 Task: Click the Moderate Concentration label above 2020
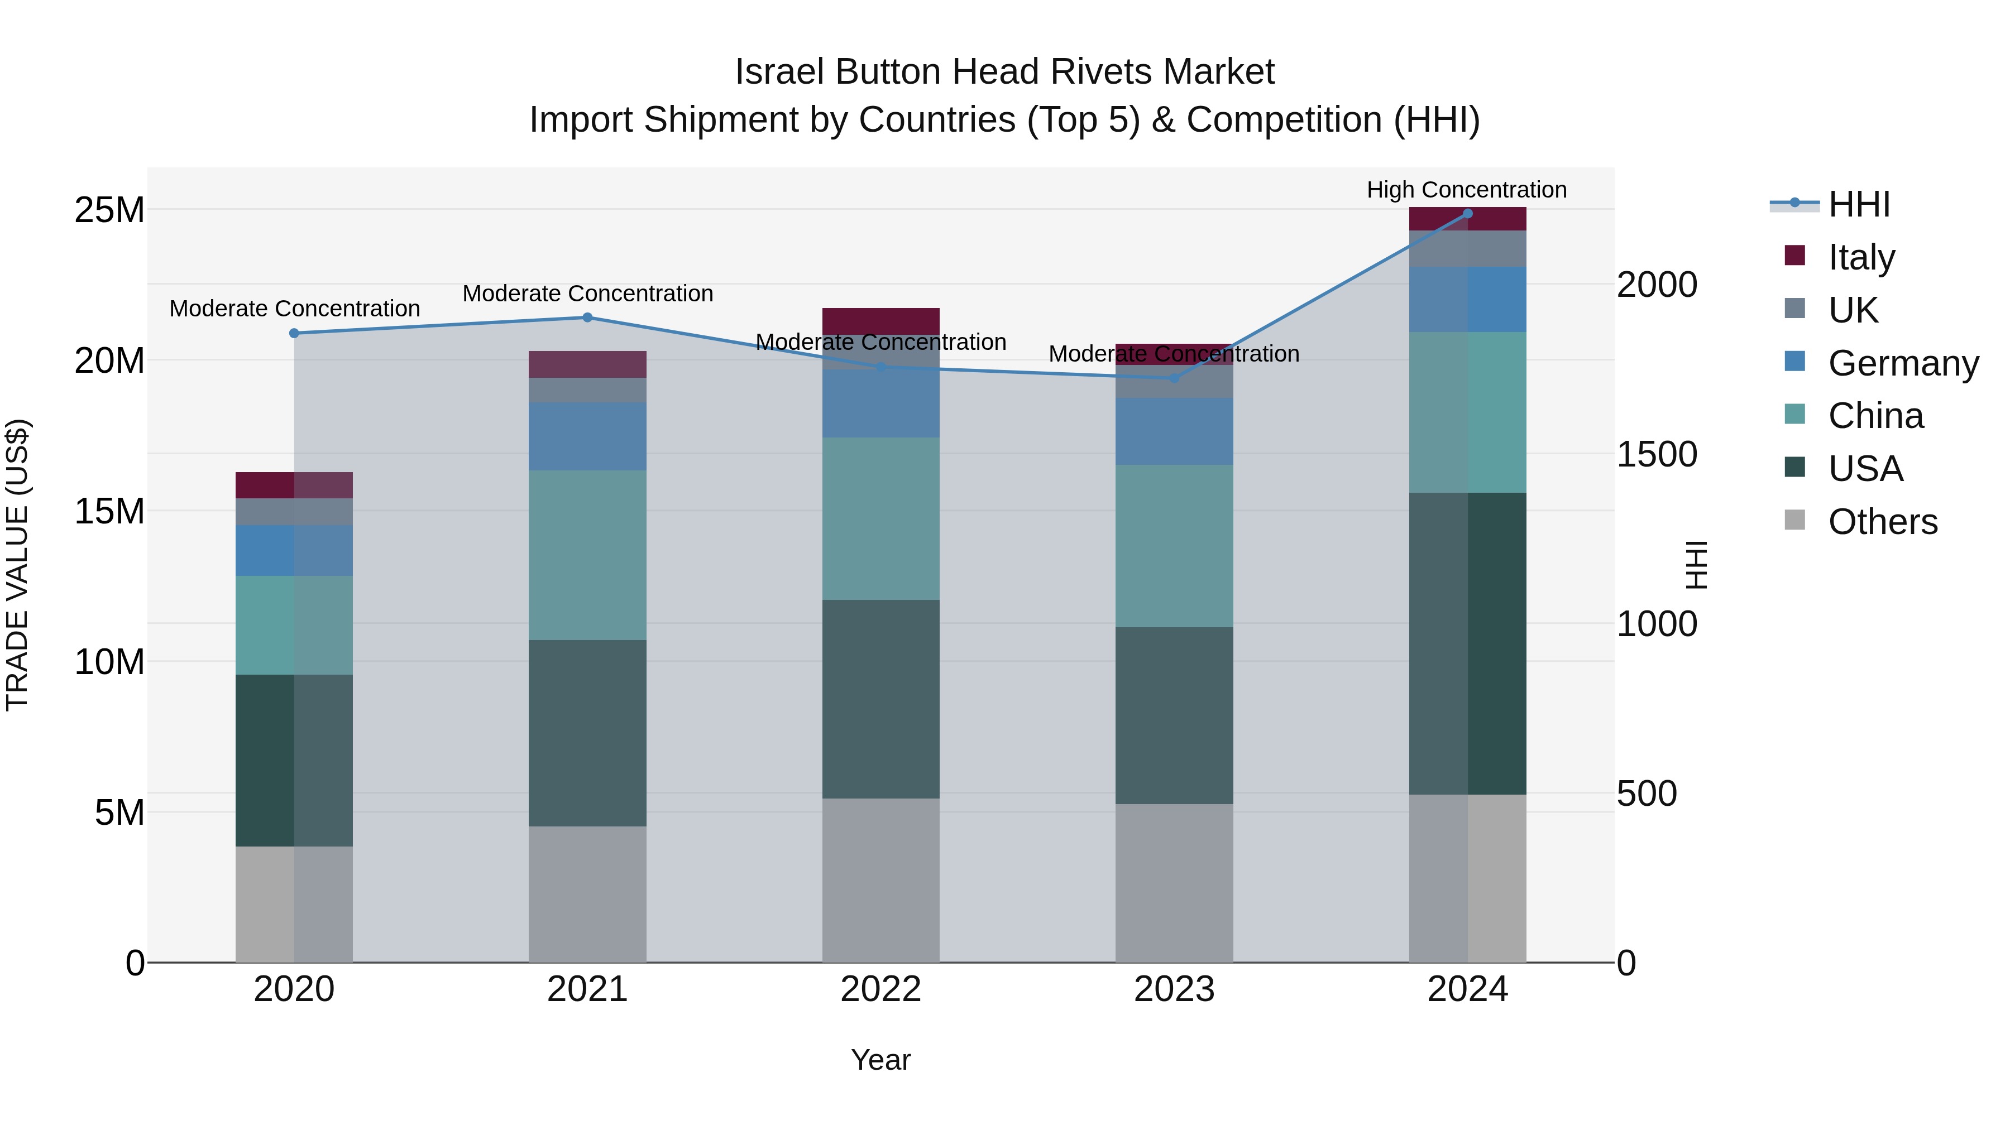point(294,309)
